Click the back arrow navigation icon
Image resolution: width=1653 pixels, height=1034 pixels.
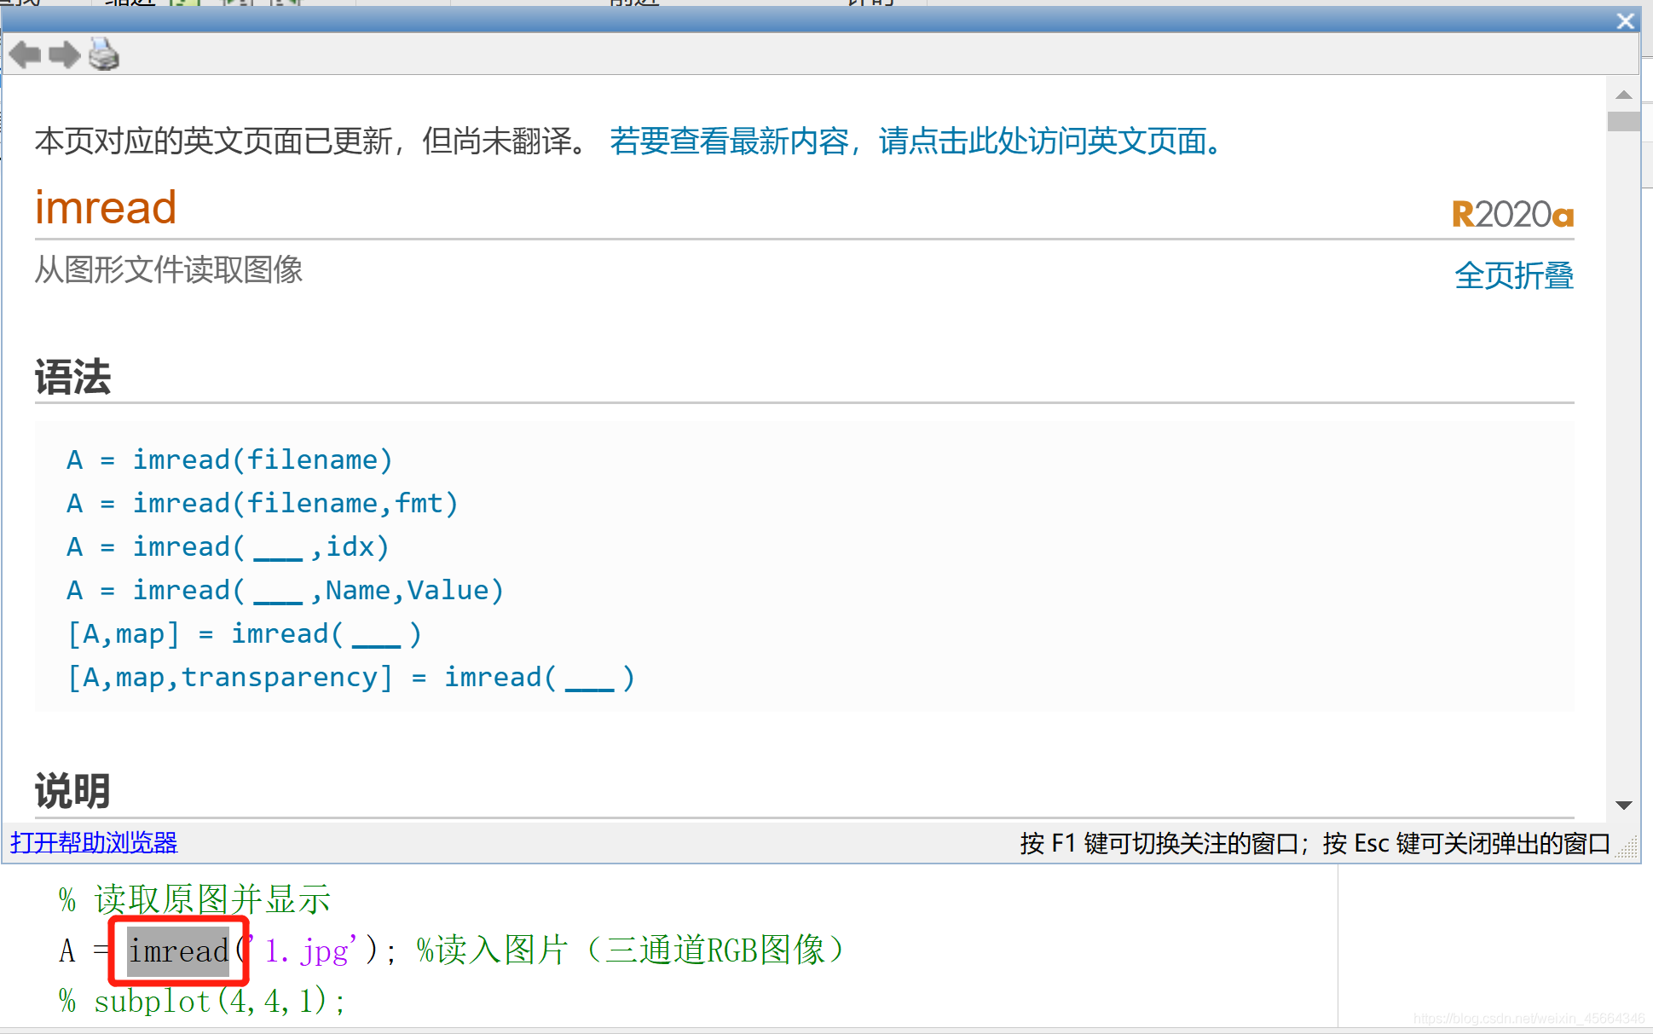pyautogui.click(x=25, y=55)
